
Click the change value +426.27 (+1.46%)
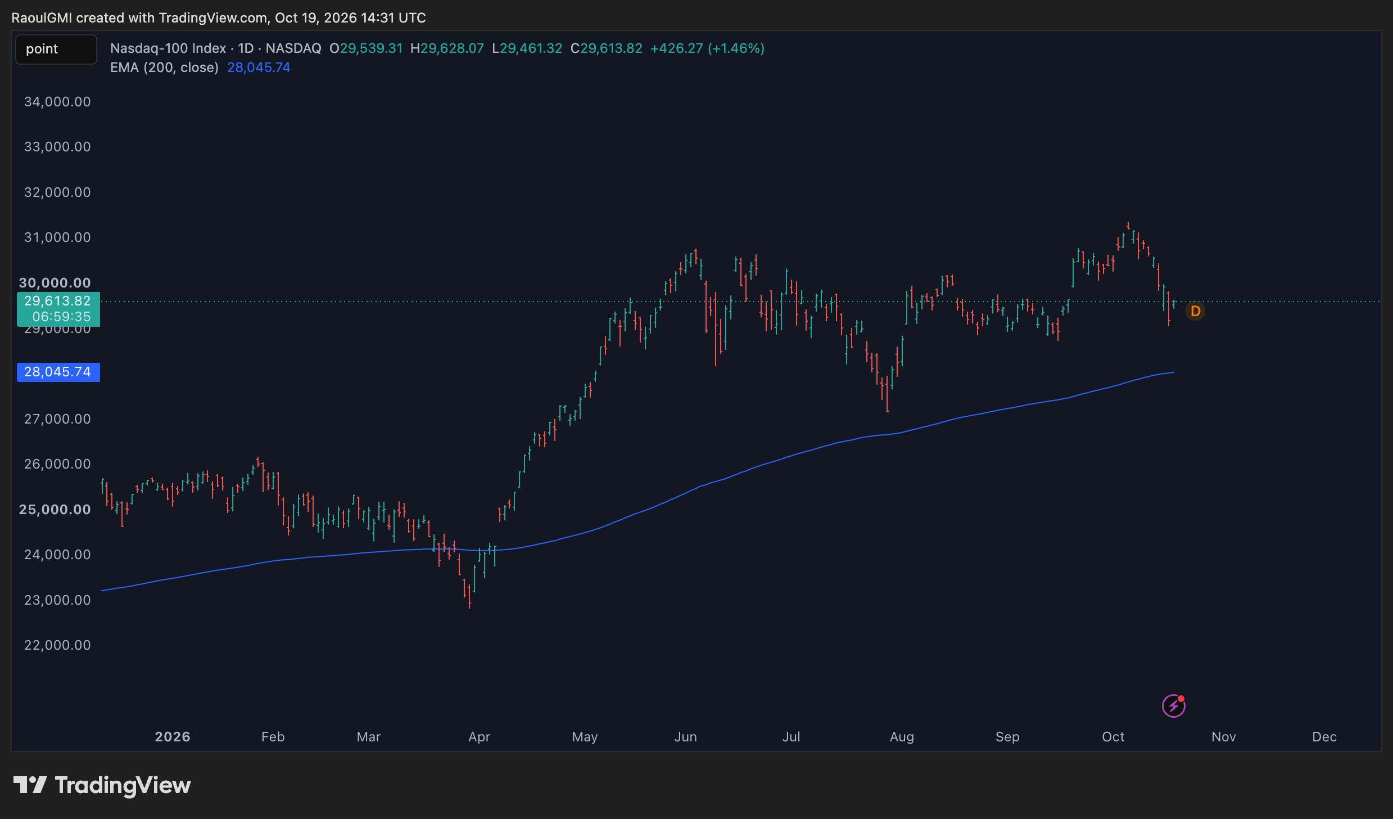(x=707, y=48)
